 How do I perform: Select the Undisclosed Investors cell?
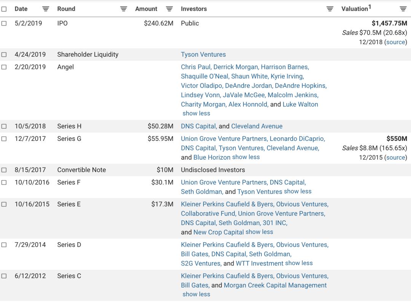click(213, 170)
